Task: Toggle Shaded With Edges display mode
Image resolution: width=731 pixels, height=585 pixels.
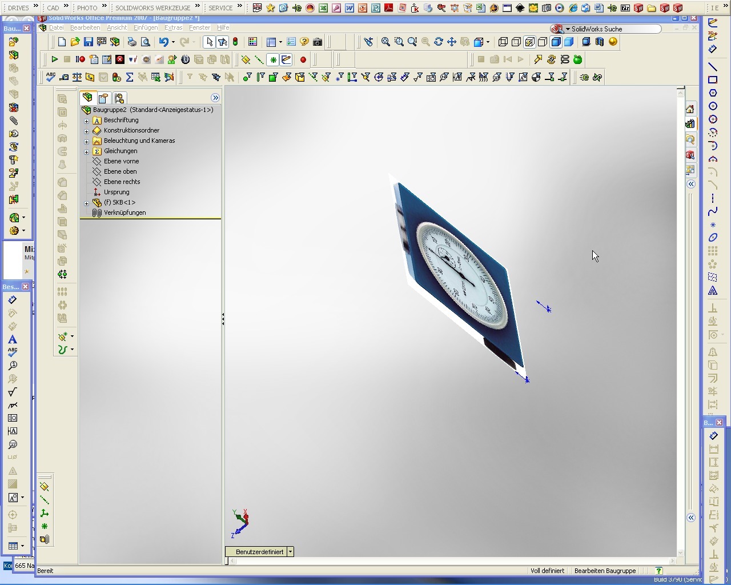Action: pos(556,42)
